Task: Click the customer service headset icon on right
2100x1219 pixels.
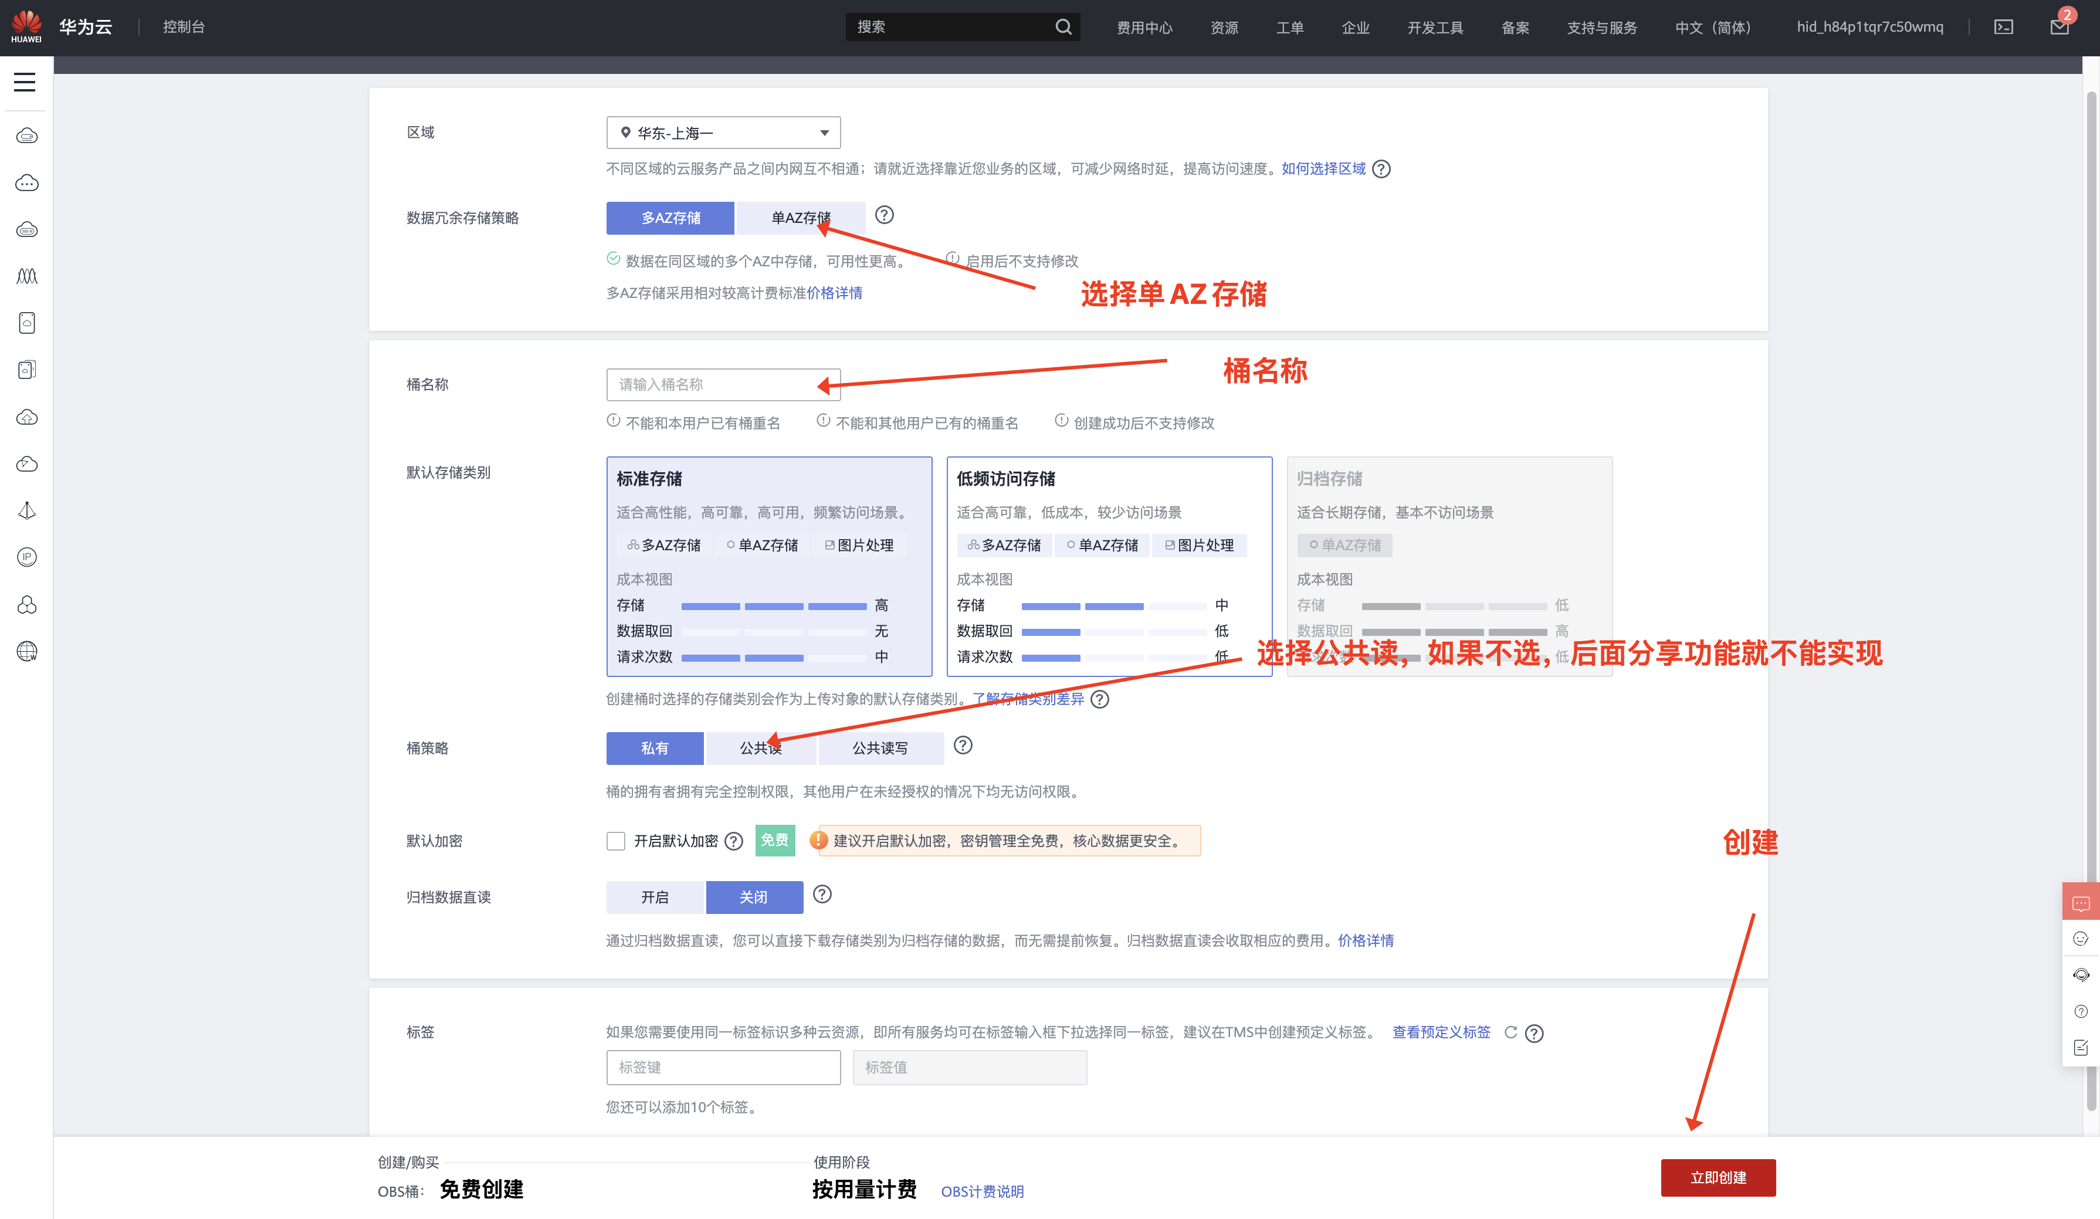Action: tap(2081, 974)
